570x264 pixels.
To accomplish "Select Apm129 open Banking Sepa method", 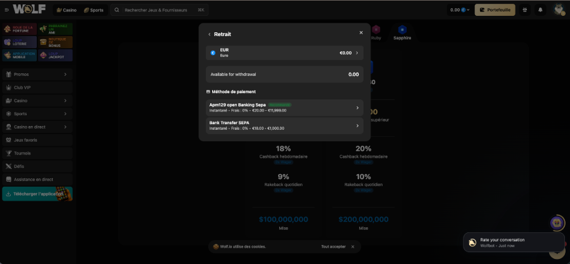I will (x=284, y=108).
